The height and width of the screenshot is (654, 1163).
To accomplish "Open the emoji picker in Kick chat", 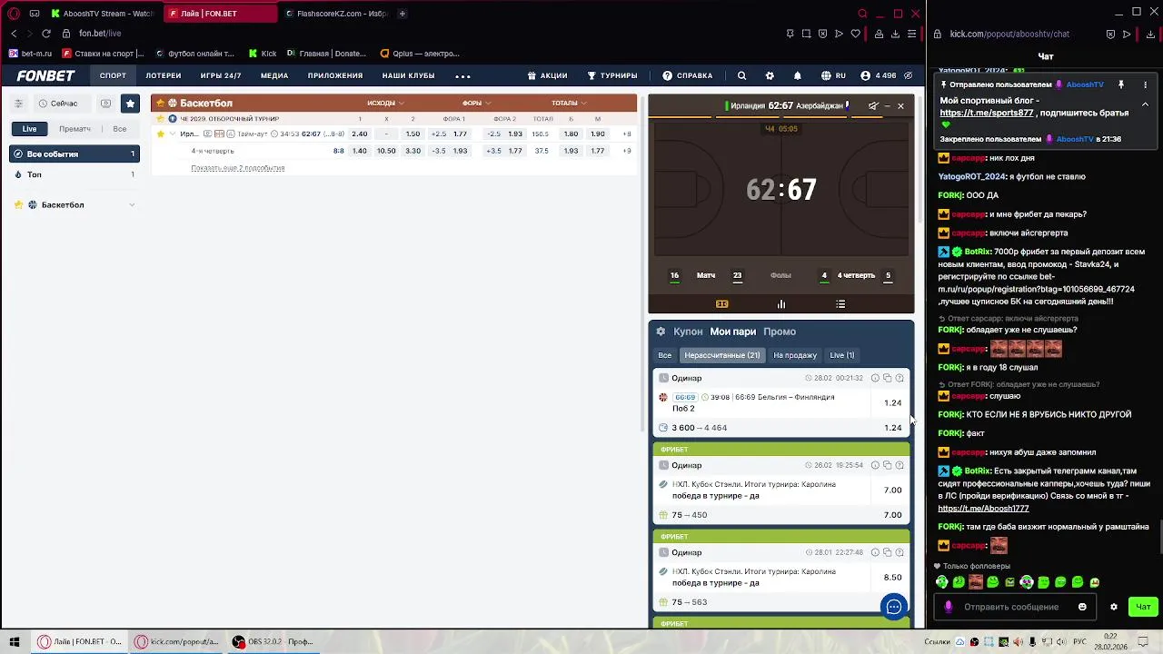I will click(1082, 607).
